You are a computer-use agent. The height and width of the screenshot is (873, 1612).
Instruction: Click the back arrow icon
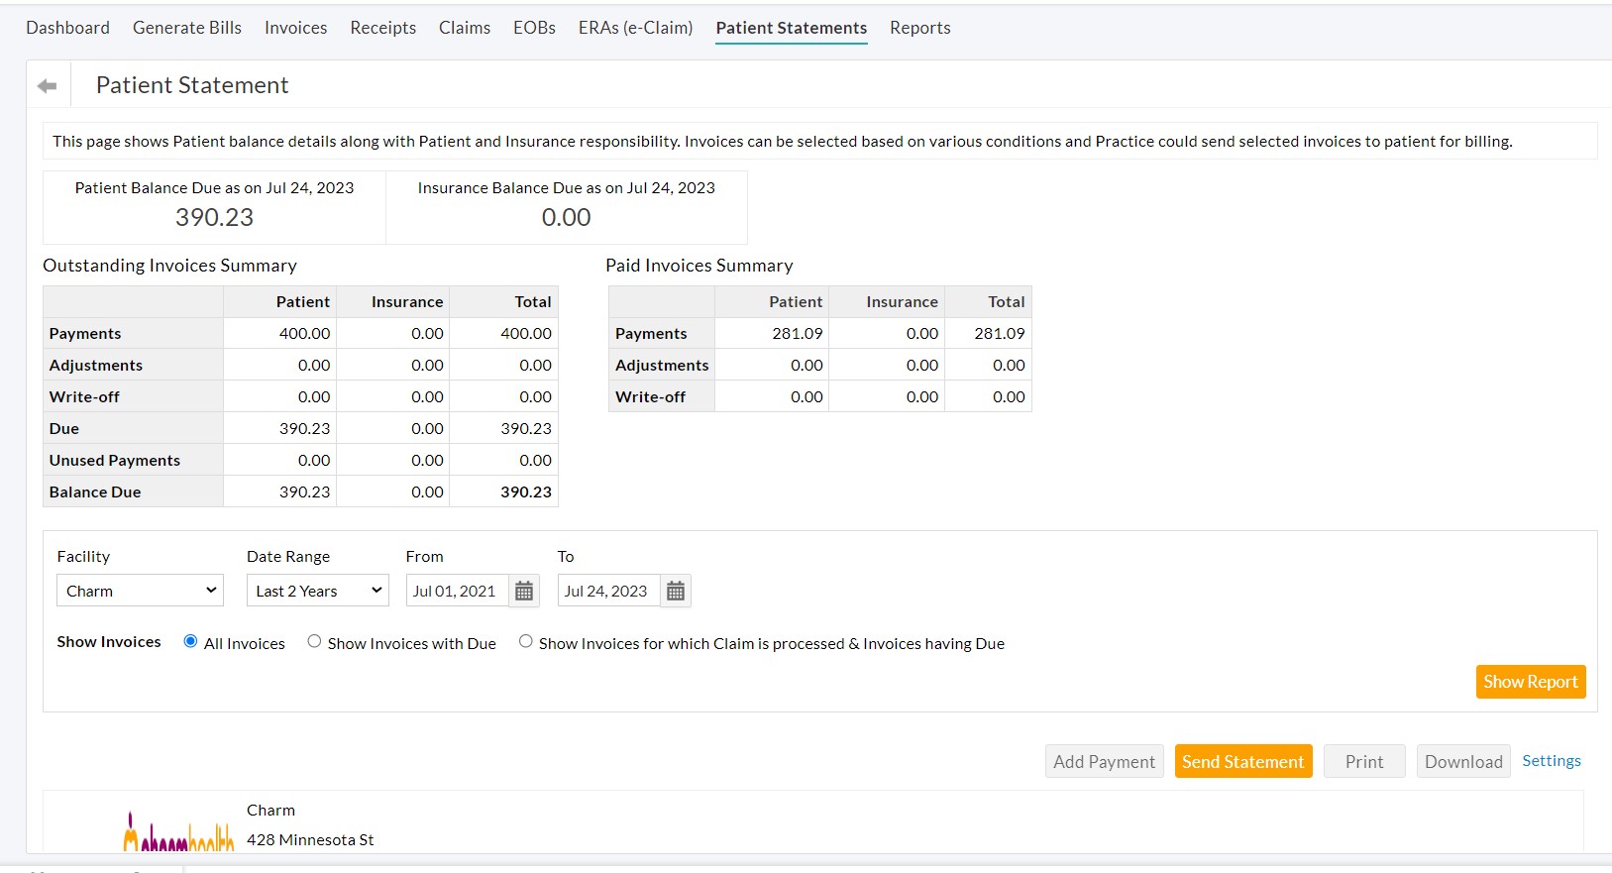(47, 86)
